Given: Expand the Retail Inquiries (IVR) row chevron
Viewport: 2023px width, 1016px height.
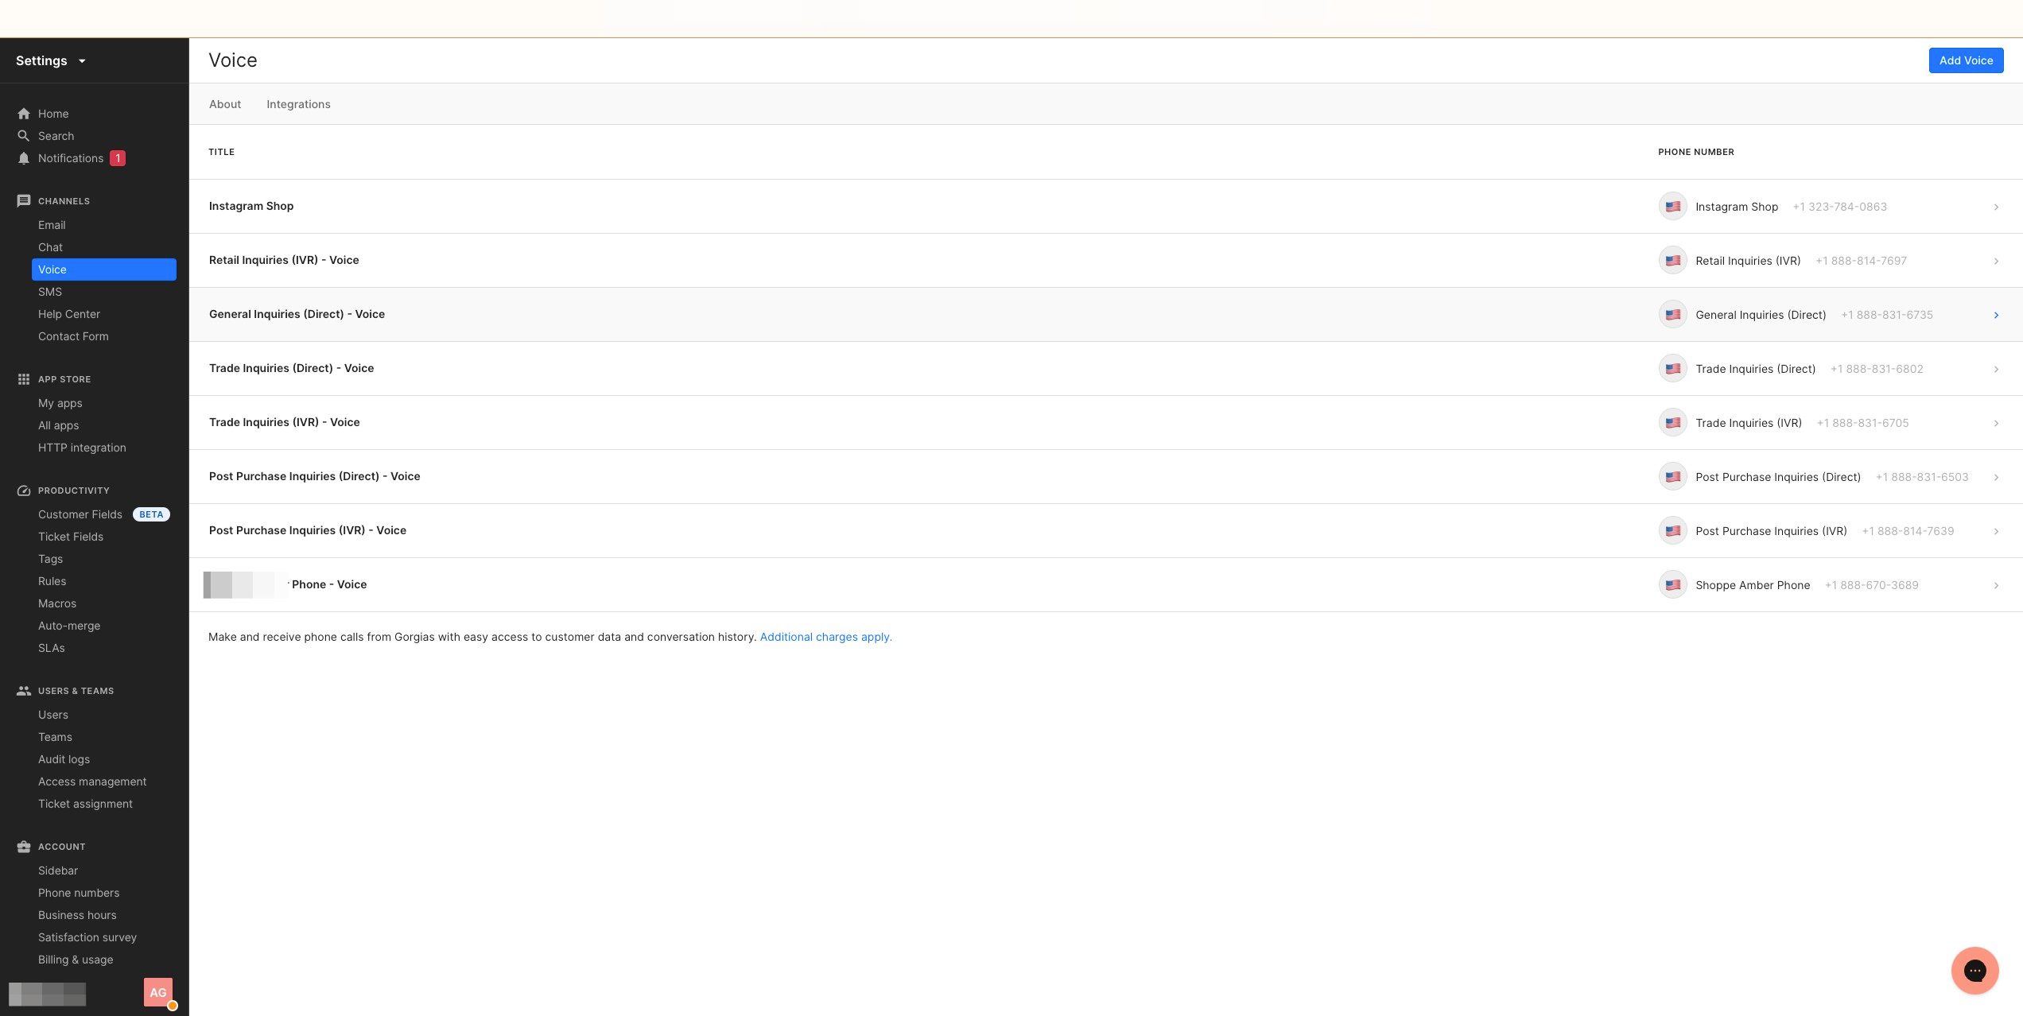Looking at the screenshot, I should (x=1996, y=261).
